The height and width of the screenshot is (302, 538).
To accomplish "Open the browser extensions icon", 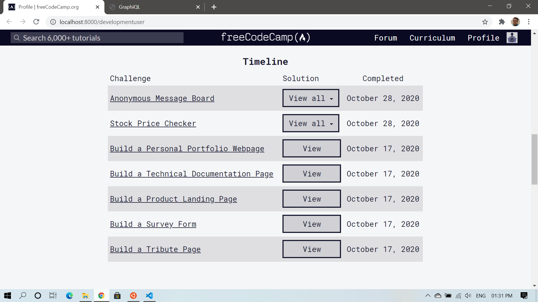I will [x=502, y=22].
